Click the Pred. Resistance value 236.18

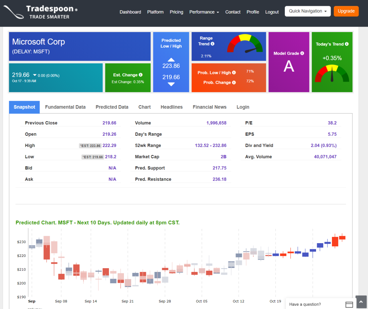[x=219, y=179]
